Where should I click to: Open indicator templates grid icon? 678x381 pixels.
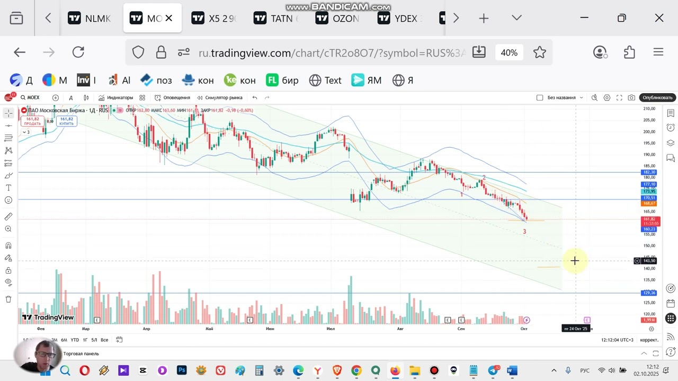point(142,98)
